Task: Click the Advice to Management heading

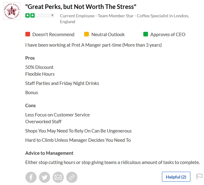Action: tap(49, 153)
